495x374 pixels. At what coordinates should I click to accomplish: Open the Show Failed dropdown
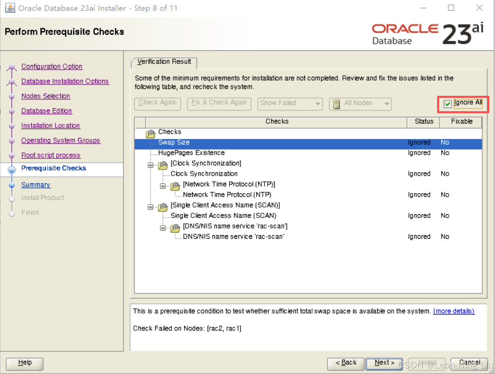(x=290, y=103)
